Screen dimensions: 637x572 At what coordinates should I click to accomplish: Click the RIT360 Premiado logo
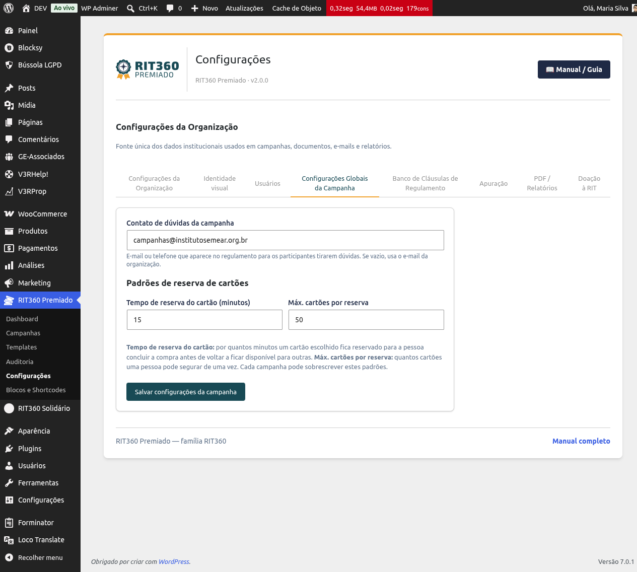tap(148, 69)
